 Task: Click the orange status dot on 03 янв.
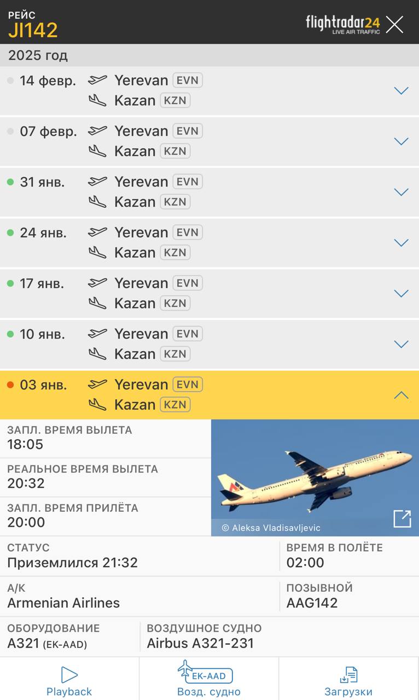[x=10, y=385]
